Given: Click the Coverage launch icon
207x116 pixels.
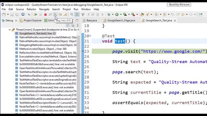Looking at the screenshot, I should click(x=125, y=15).
